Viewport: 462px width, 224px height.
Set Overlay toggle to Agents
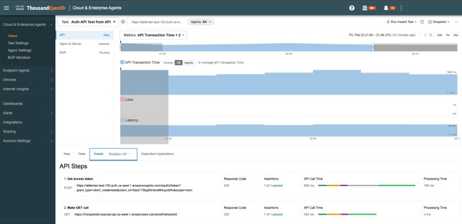(189, 63)
